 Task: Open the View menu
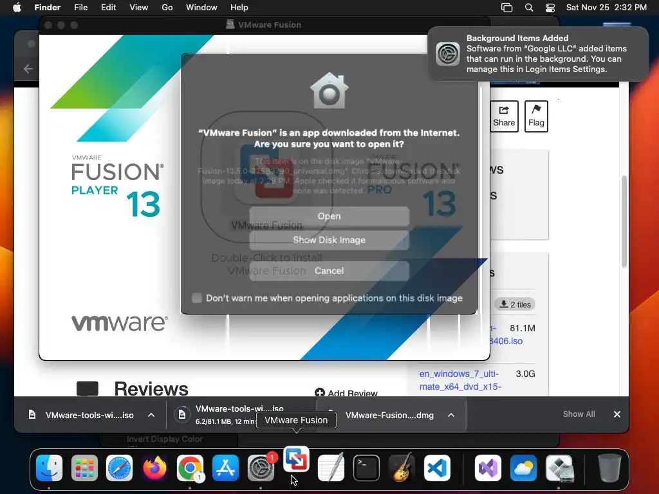139,8
